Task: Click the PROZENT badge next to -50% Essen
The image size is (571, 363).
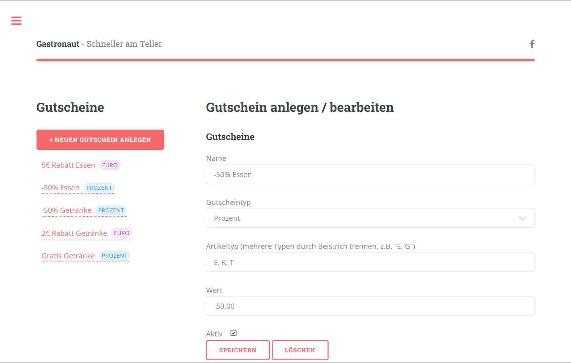Action: (99, 187)
